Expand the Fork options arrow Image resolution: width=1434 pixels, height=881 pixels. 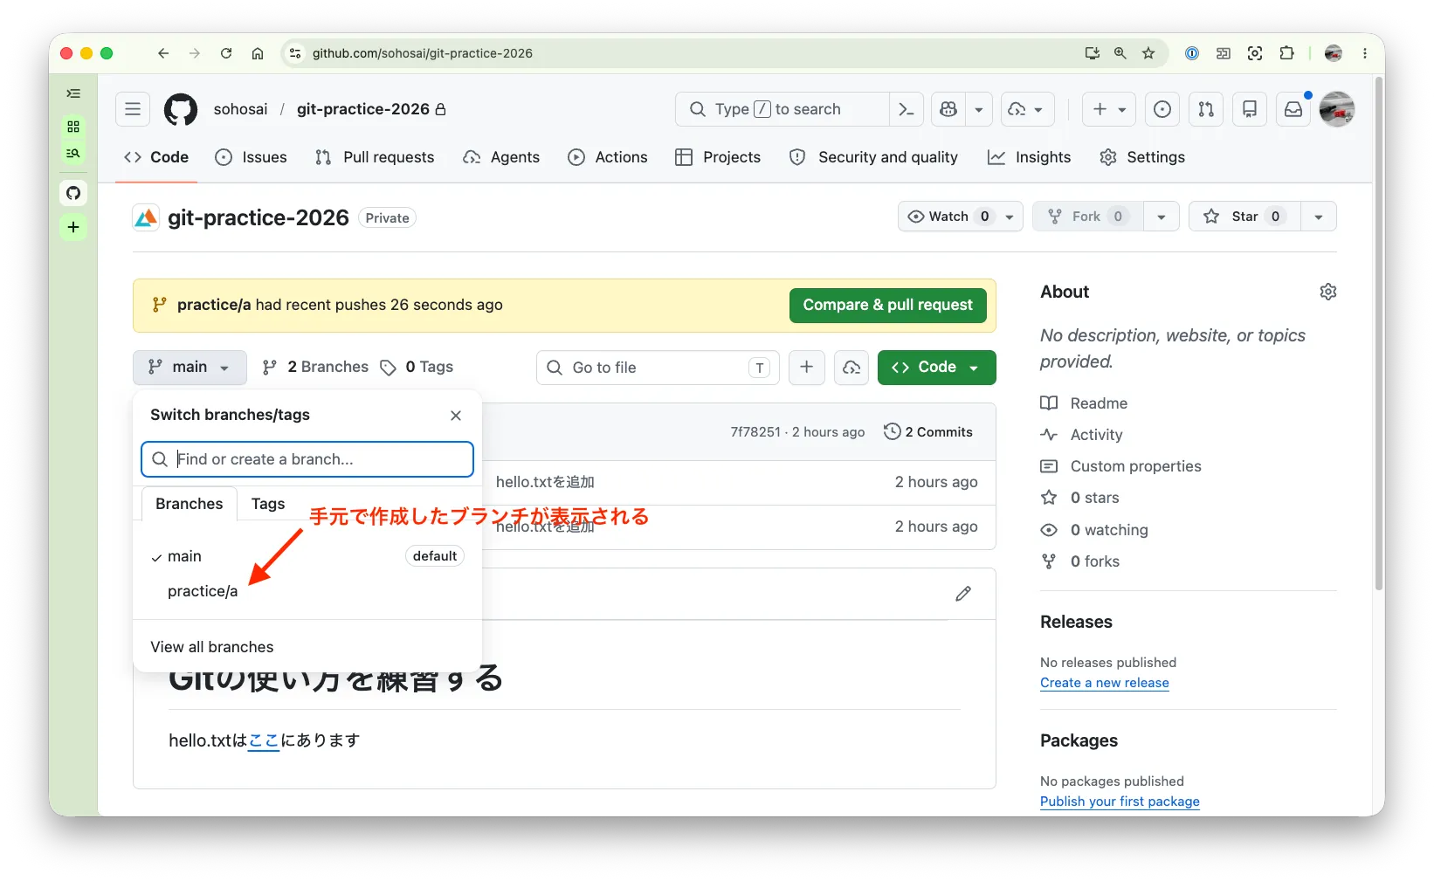[x=1162, y=217]
